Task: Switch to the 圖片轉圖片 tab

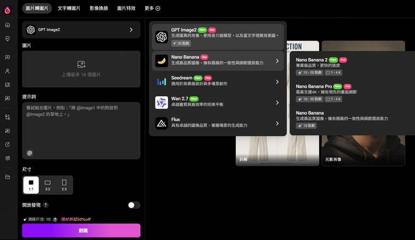Action: pos(37,8)
